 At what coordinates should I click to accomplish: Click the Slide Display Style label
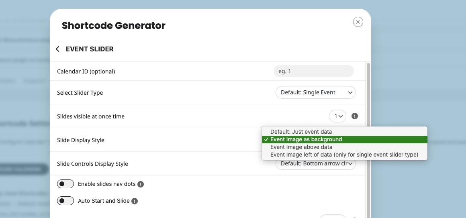click(80, 140)
